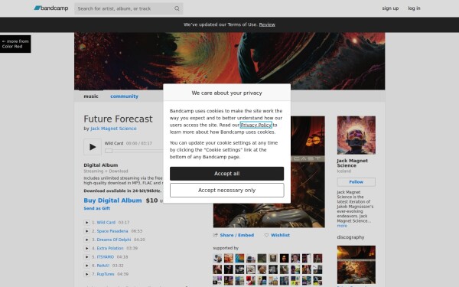
Task: Choose Accept necessary only
Action: tap(226, 190)
